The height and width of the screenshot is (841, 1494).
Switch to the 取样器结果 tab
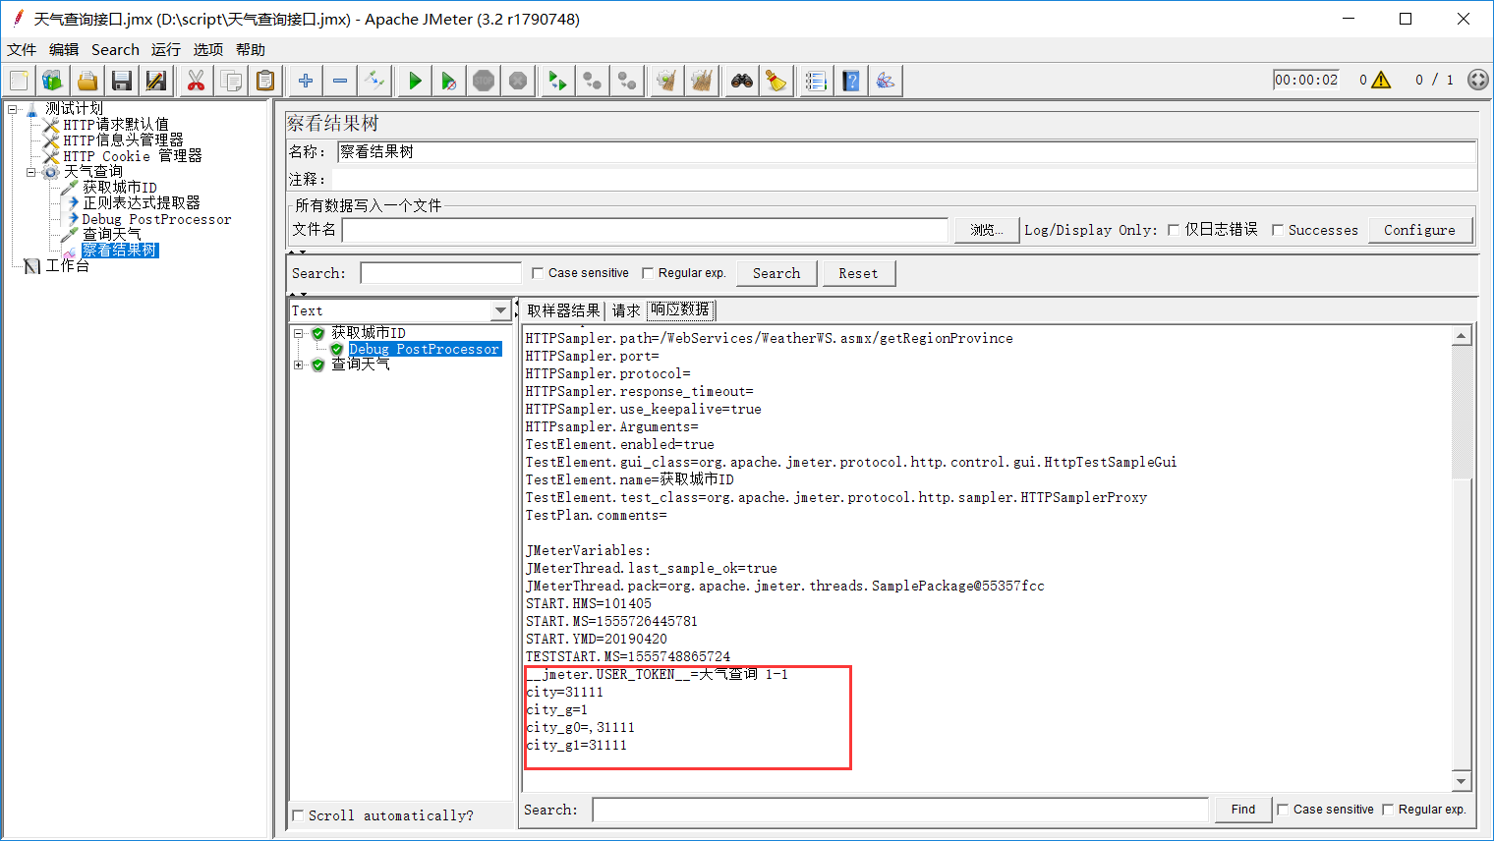pyautogui.click(x=563, y=310)
